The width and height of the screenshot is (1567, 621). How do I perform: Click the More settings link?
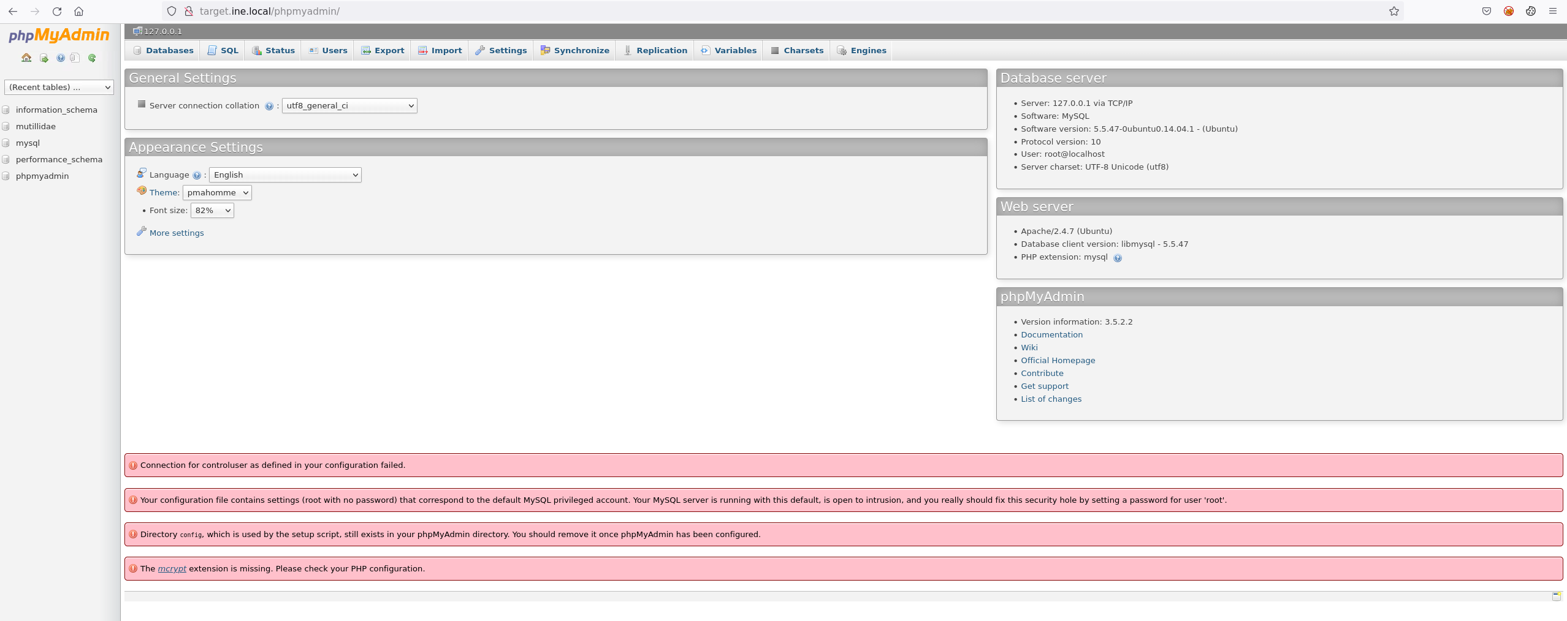177,233
